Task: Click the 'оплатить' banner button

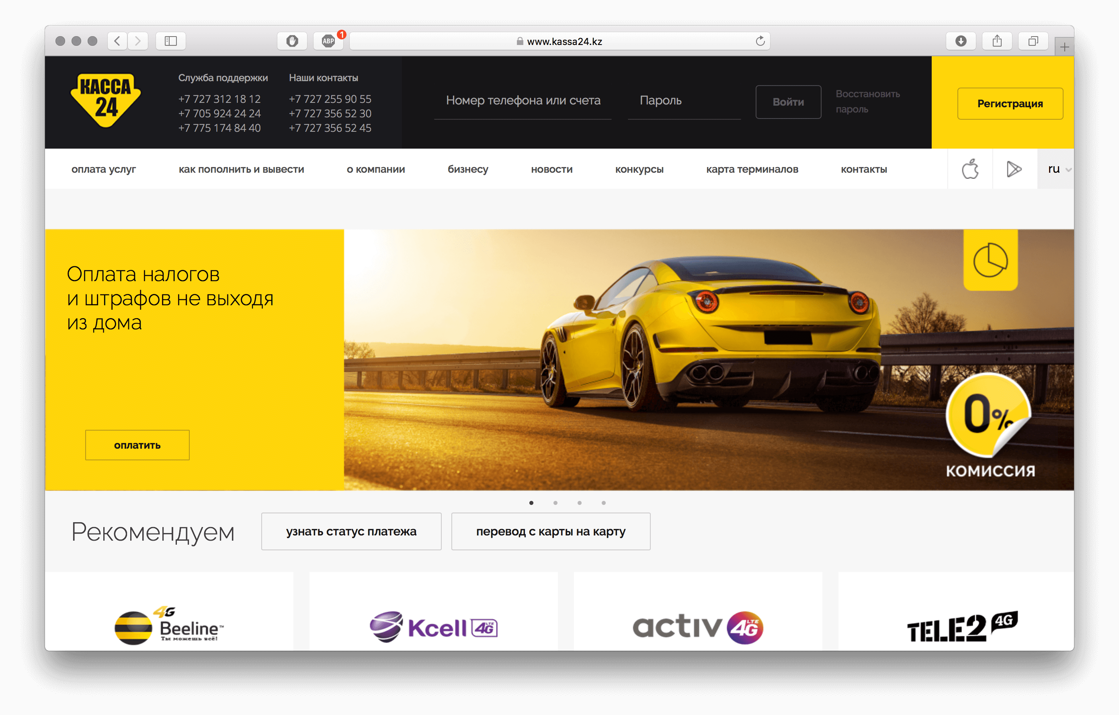Action: [137, 445]
